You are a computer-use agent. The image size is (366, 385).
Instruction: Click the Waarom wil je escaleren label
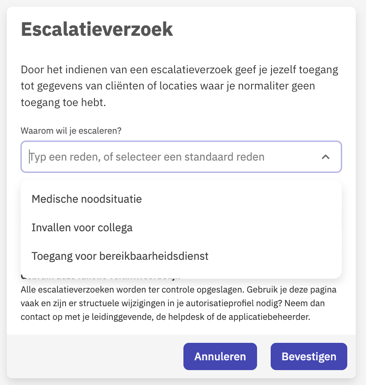71,131
